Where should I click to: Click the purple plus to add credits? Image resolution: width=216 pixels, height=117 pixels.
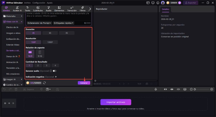[x=180, y=3]
